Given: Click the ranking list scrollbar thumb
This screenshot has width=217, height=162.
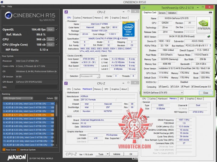Looking at the screenshot, I should click(56, 110).
